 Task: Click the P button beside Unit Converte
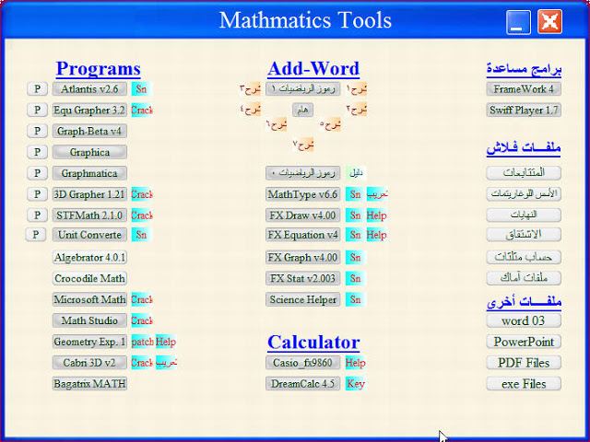point(36,235)
